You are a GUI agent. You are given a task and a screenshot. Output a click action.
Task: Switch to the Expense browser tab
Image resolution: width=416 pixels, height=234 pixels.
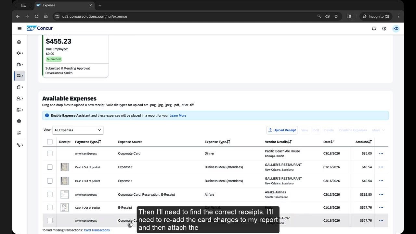pos(64,5)
